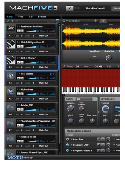Viewport: 125px width, 183px height.
Task: Solo the RickenBass part
Action: coord(22,94)
